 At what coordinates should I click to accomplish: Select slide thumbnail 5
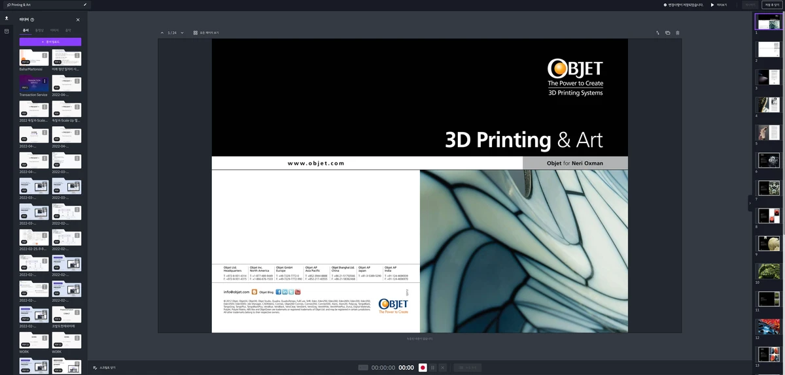pyautogui.click(x=769, y=133)
